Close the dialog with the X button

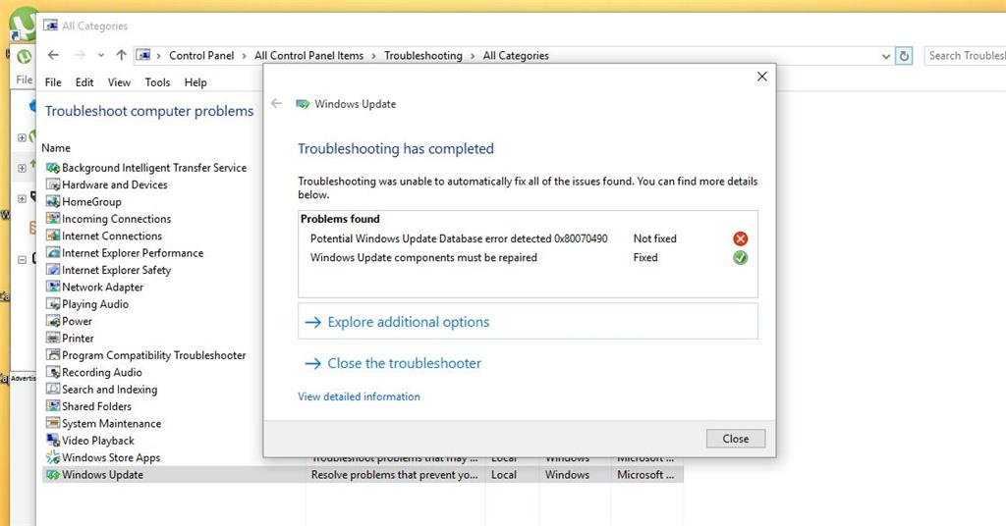[761, 77]
